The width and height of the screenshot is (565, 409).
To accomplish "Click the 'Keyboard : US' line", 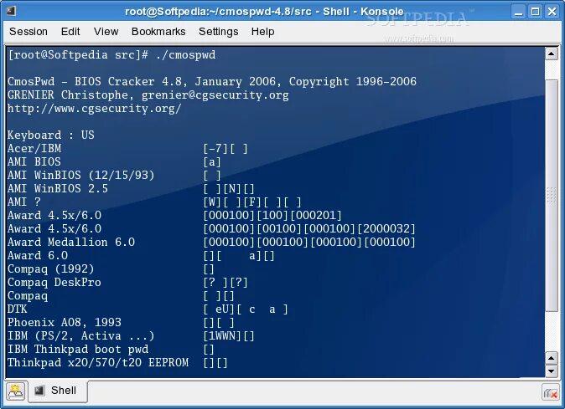I will pos(51,135).
